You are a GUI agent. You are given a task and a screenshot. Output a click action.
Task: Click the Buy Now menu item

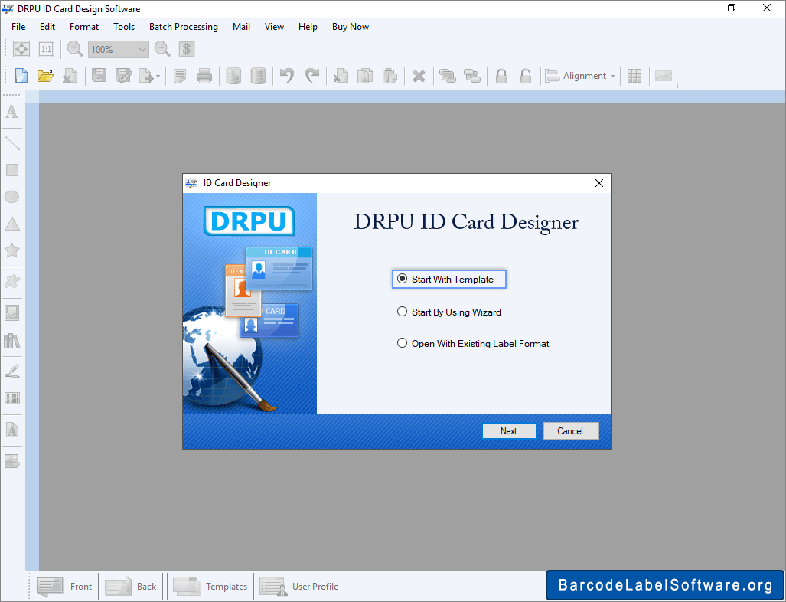point(351,27)
